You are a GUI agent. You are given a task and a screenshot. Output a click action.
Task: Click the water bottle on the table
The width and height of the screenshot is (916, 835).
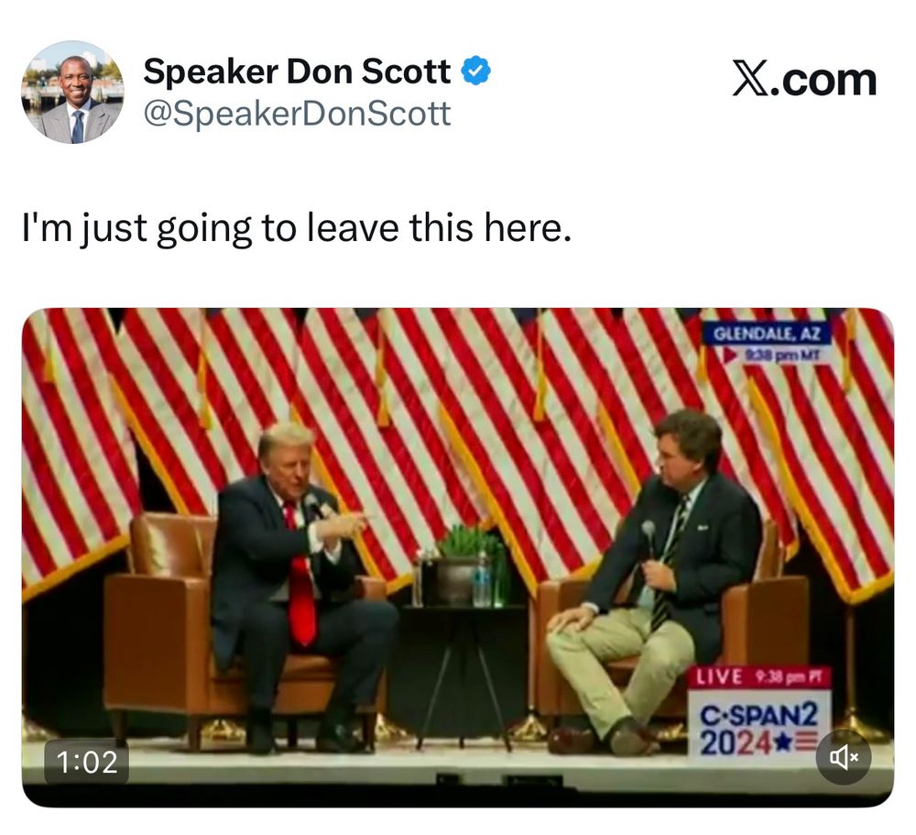[x=482, y=579]
